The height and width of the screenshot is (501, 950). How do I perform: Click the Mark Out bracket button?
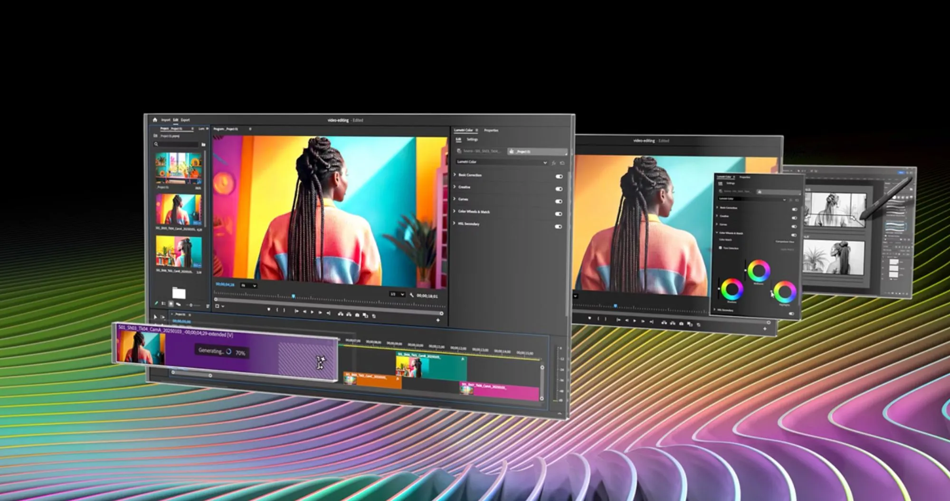coord(284,310)
